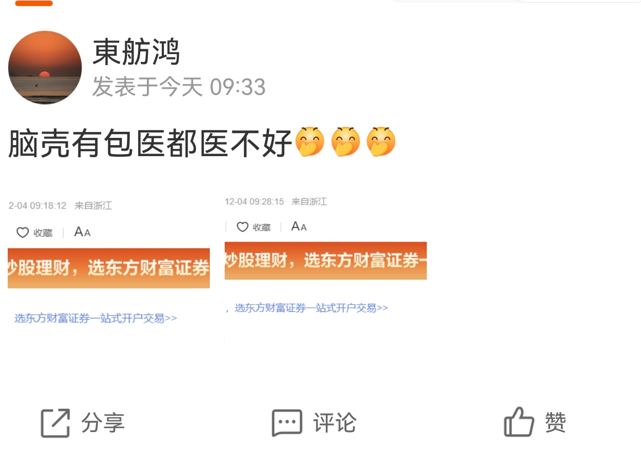Viewport: 641px width, 458px height.
Task: Tap the post timestamp 发表于今天 09:33
Action: click(x=179, y=87)
